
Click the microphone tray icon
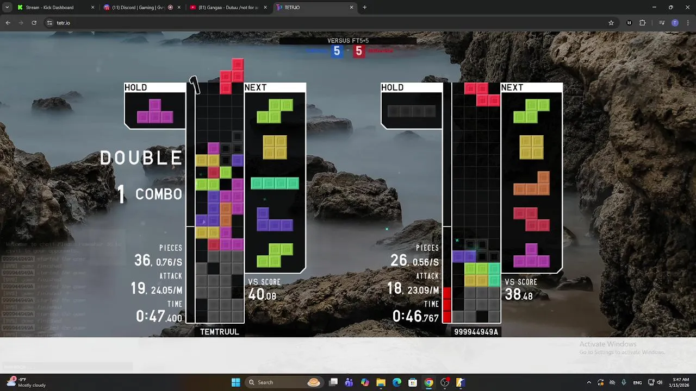tap(624, 382)
